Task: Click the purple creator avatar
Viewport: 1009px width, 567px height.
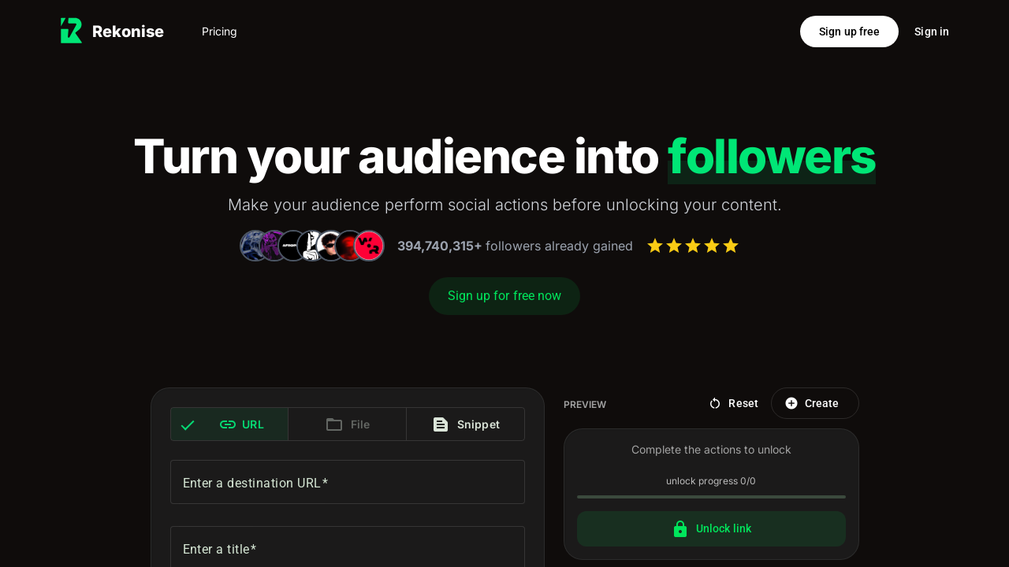Action: tap(274, 246)
